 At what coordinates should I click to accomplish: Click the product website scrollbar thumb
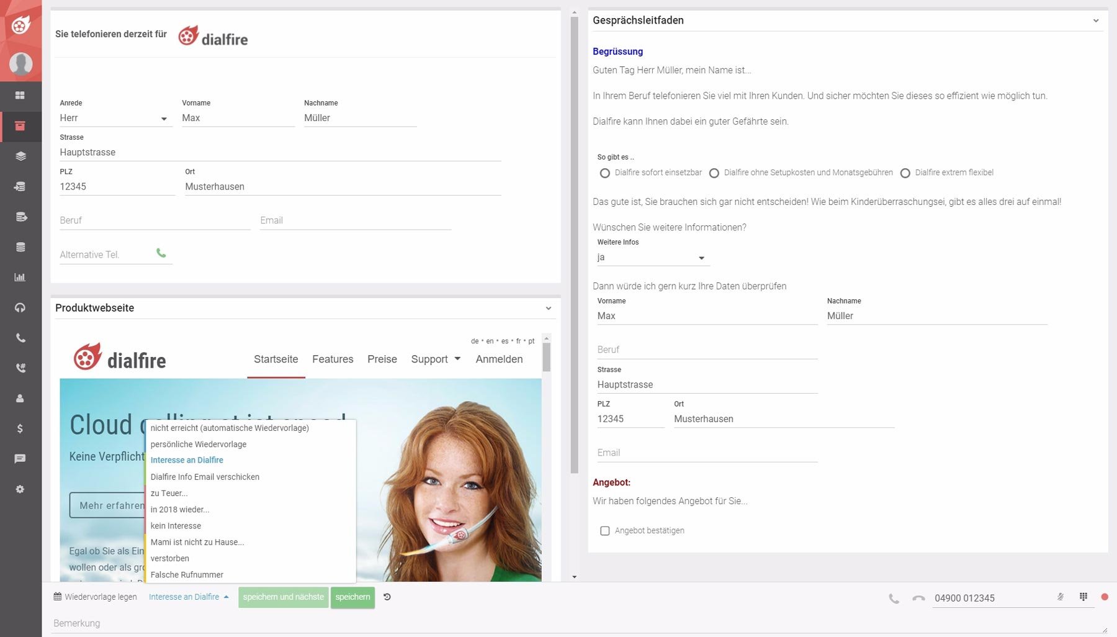click(x=546, y=357)
